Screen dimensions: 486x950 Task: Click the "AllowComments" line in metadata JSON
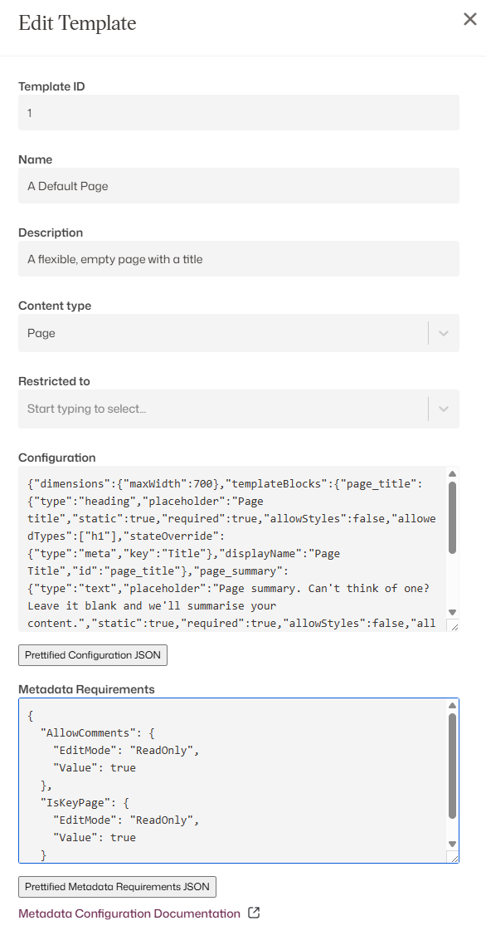(x=97, y=732)
